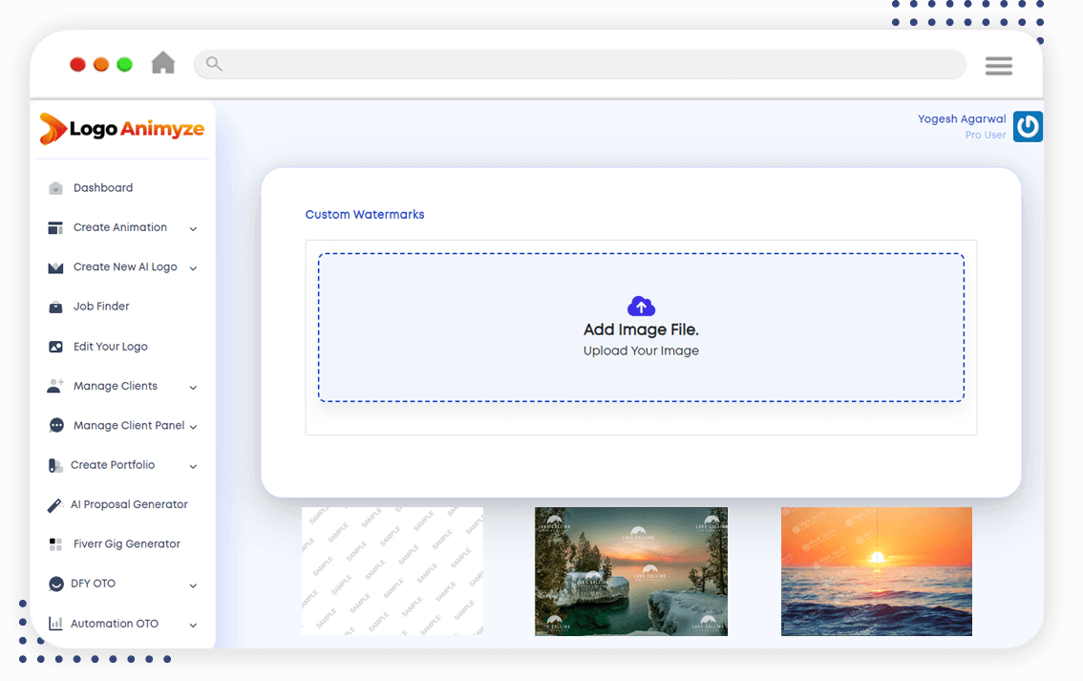Click the AI Proposal Generator pencil icon
Viewport: 1083px width, 681px height.
click(55, 505)
